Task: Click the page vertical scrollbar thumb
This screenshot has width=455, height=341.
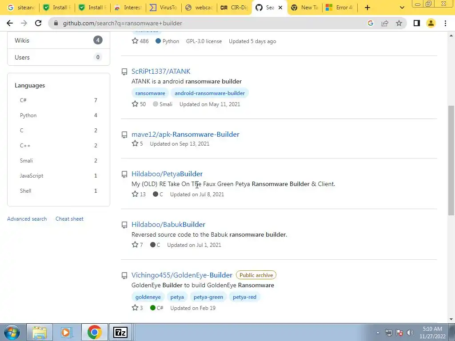Action: 451,160
